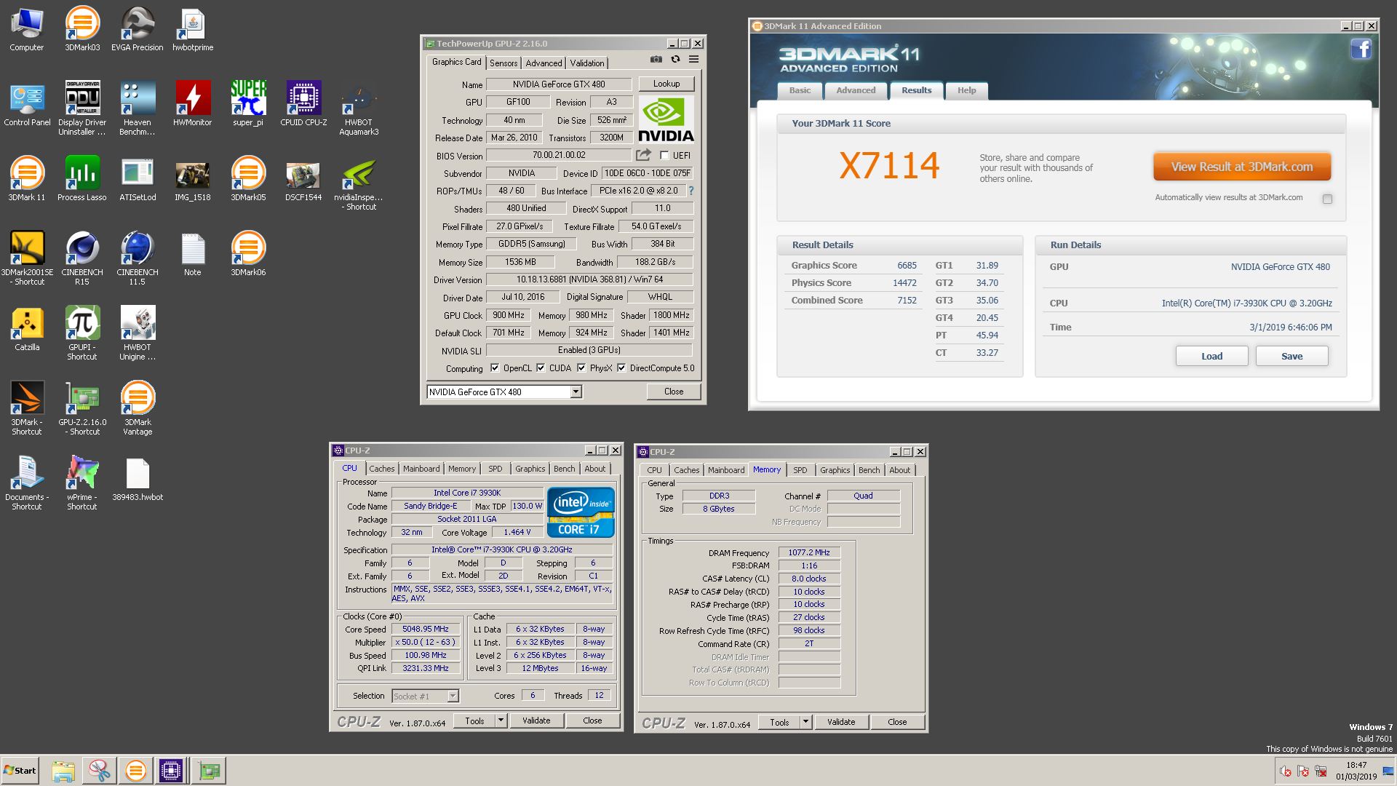Viewport: 1397px width, 786px height.
Task: Click GPU-Z refresh icon
Action: 675,60
